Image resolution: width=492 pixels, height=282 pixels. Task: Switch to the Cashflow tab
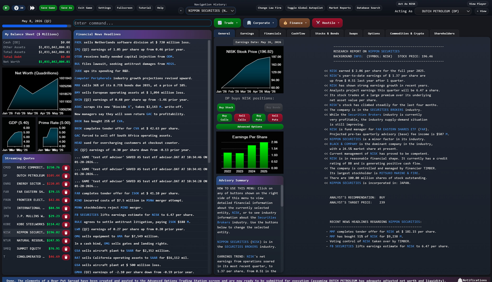298,33
